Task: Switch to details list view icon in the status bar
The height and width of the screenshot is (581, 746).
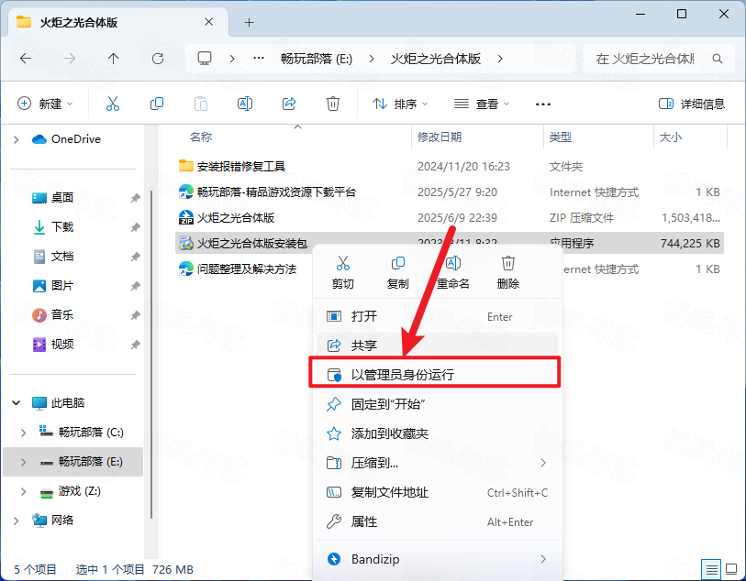Action: (x=711, y=569)
